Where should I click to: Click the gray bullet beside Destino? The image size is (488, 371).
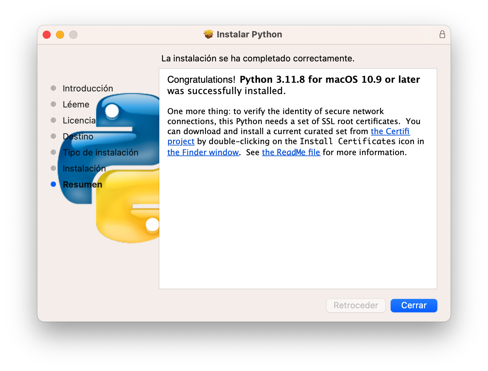(x=53, y=136)
